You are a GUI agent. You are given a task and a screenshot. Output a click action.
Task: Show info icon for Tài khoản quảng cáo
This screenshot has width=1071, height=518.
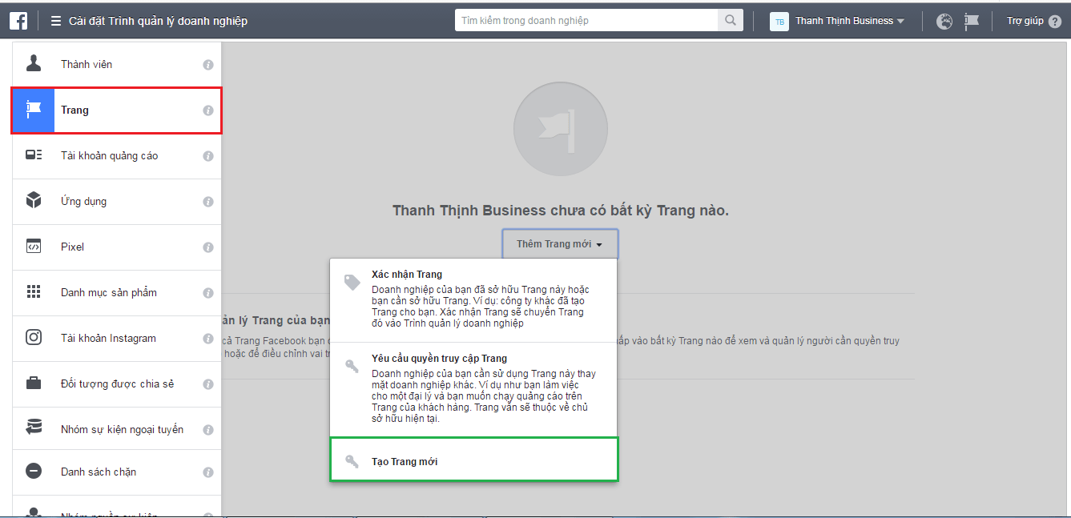(x=208, y=156)
